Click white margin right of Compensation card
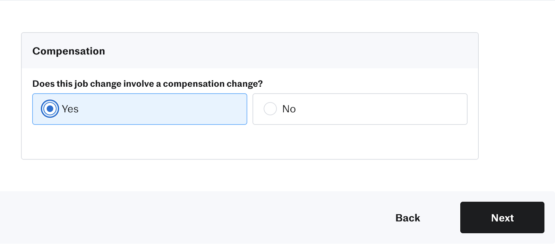This screenshot has height=251, width=555. coord(517,96)
